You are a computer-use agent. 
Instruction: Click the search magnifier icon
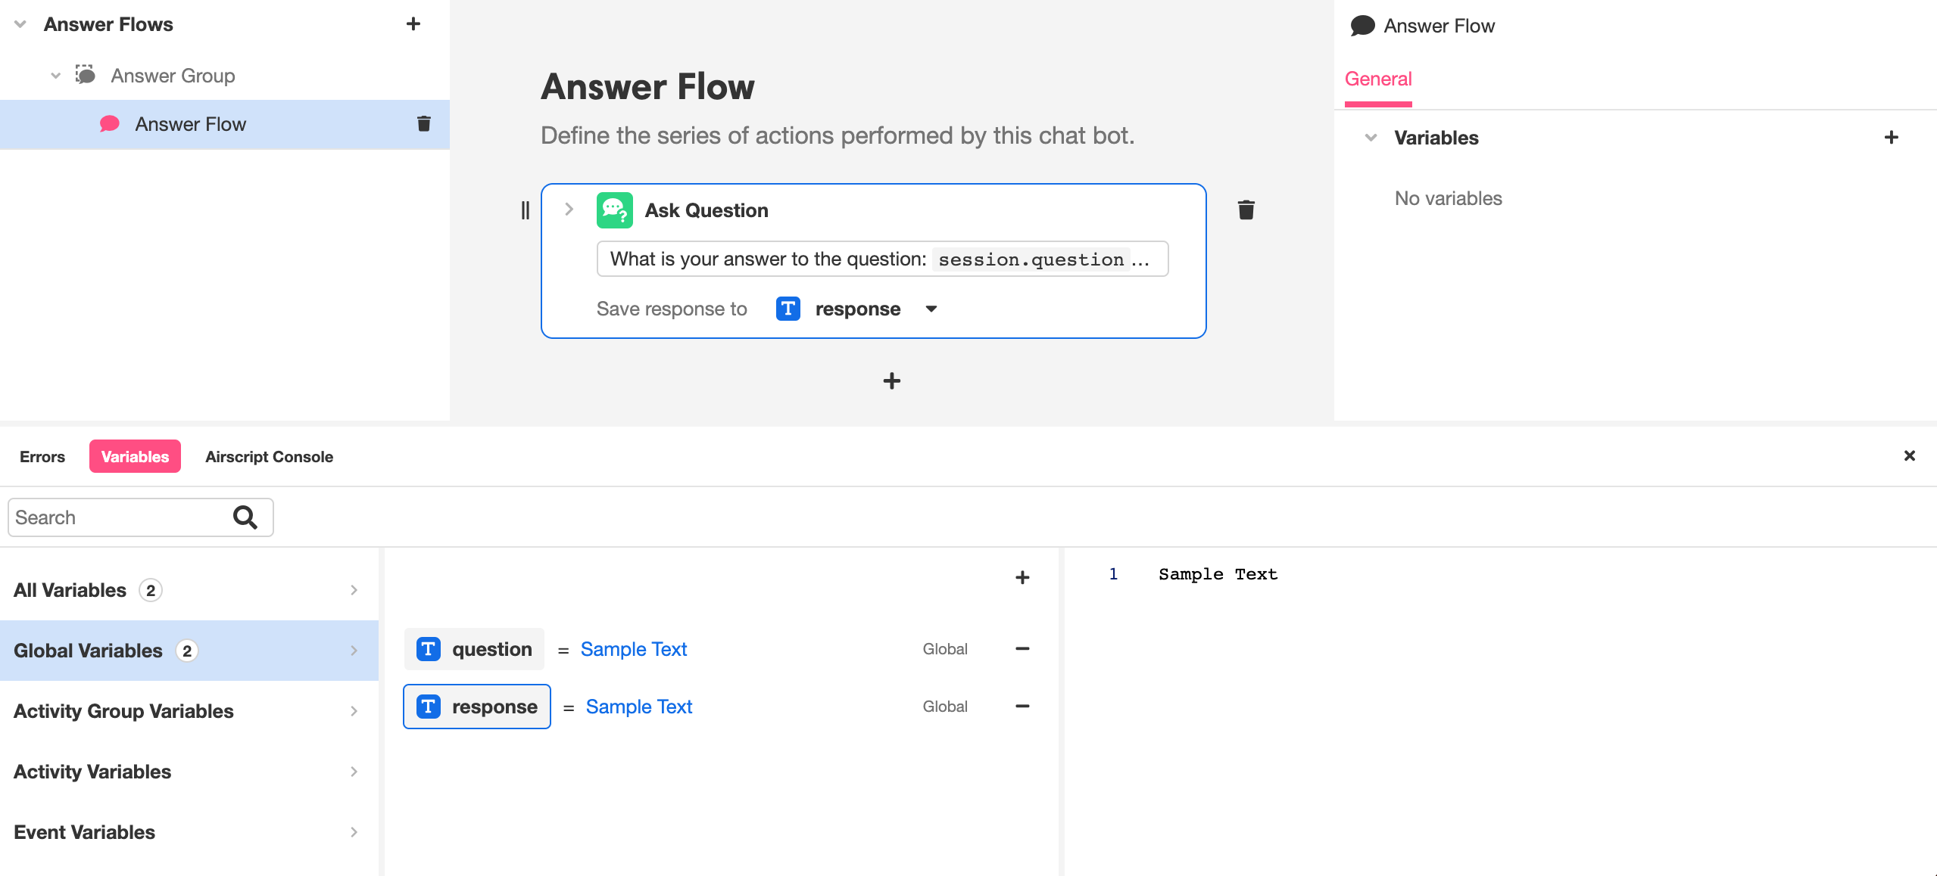(245, 517)
